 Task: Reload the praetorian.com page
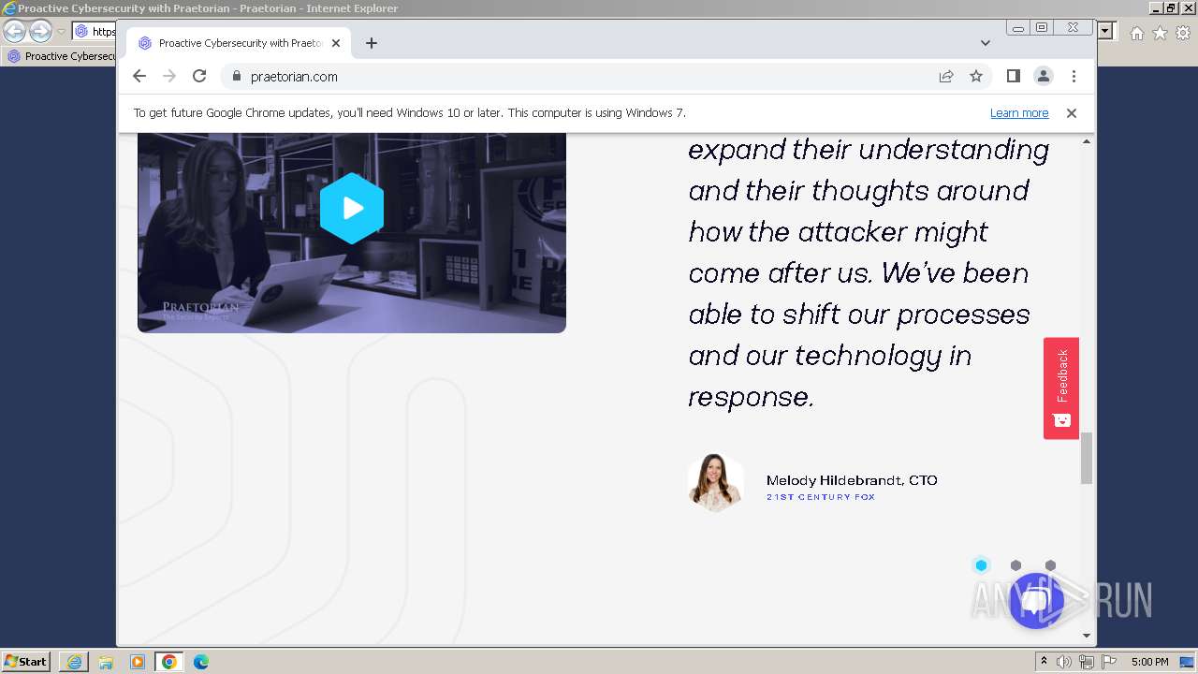pyautogui.click(x=199, y=76)
